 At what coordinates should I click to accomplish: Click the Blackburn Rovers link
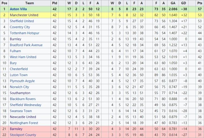(23, 99)
